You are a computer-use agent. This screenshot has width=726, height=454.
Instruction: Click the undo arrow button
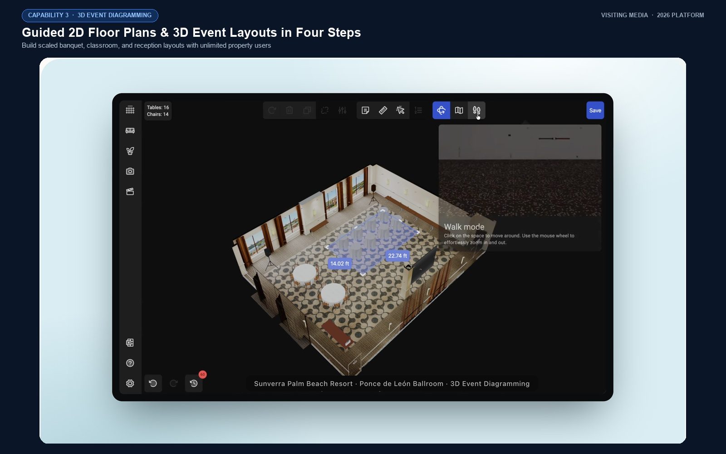coord(153,383)
